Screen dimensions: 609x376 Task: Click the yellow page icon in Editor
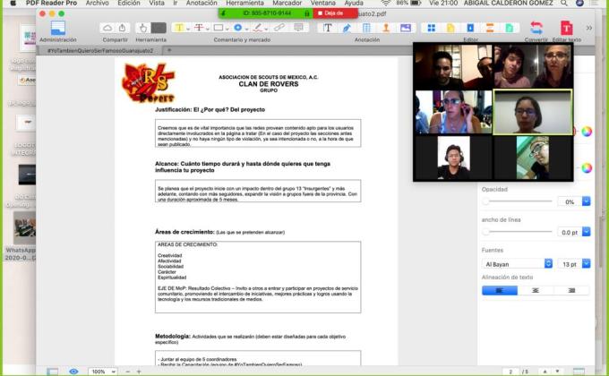click(x=450, y=28)
